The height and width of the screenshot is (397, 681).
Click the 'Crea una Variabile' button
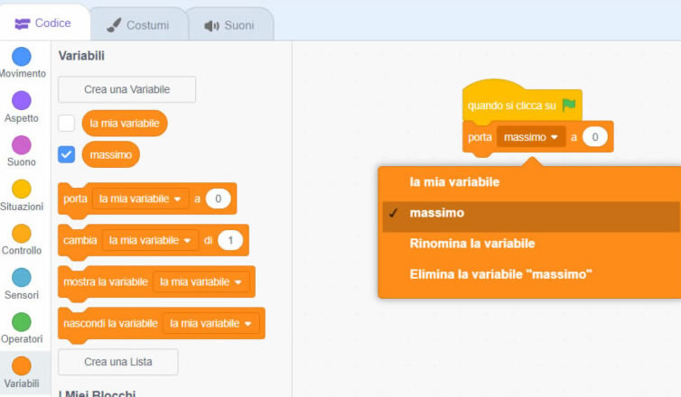coord(126,89)
